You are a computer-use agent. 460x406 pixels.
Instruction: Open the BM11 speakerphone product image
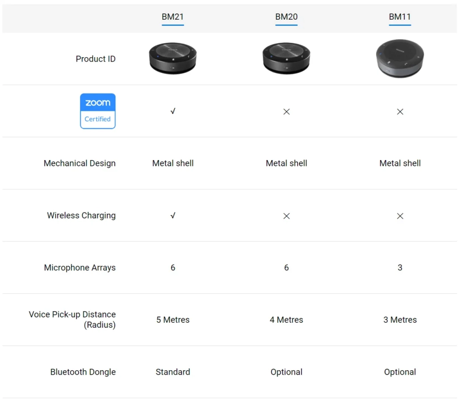click(x=400, y=59)
